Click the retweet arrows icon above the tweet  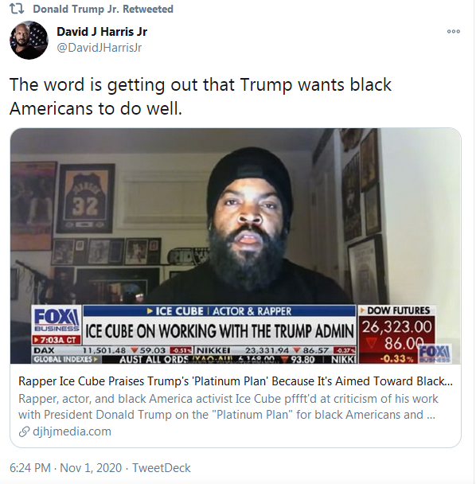click(x=17, y=9)
